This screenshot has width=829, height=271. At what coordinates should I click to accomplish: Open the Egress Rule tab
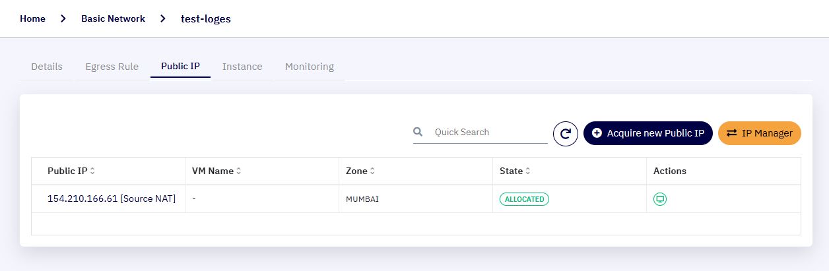tap(112, 67)
